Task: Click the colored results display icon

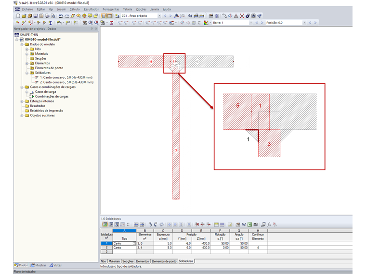Action: pos(206,23)
